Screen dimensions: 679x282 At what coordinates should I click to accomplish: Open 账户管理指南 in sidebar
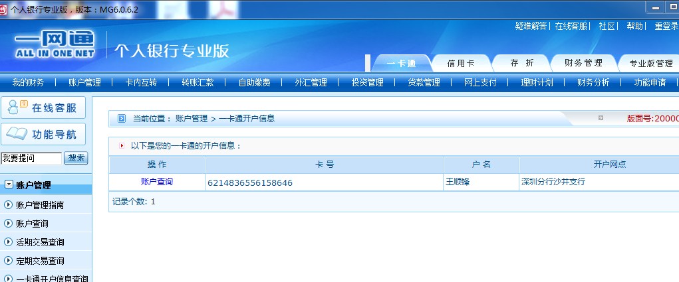pos(40,205)
